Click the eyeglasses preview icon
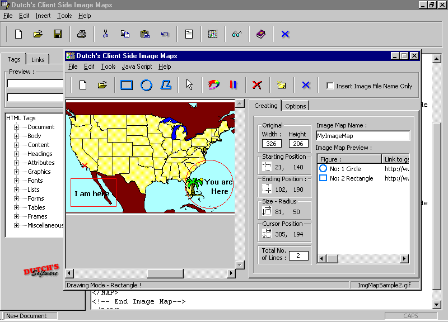The width and height of the screenshot is (448, 322). tap(237, 34)
